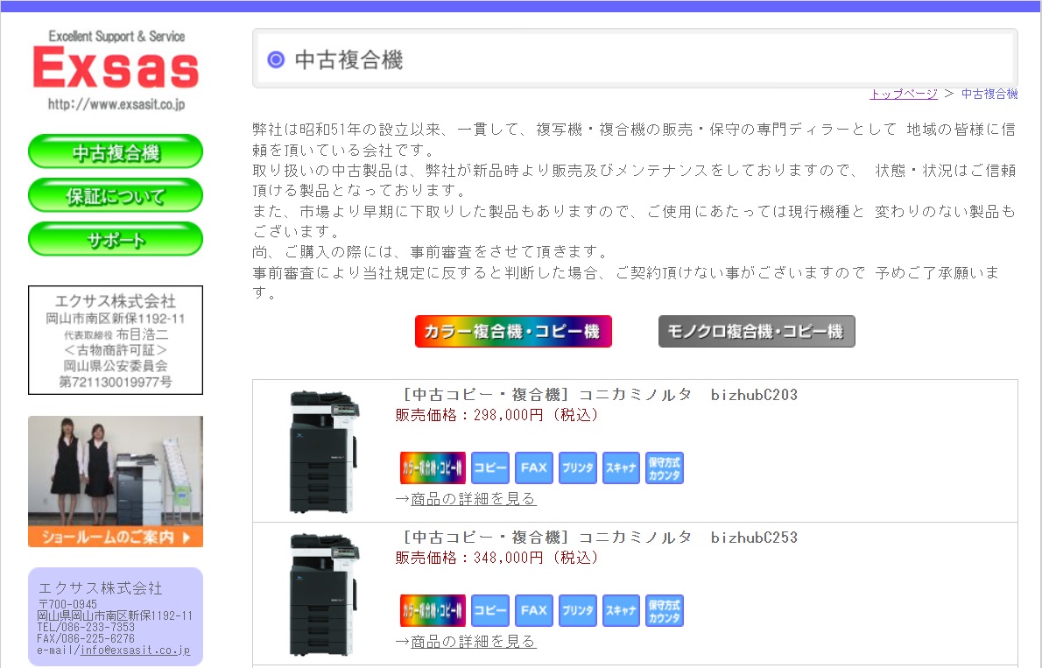Click the Exsas logo in the sidebar

[x=116, y=69]
